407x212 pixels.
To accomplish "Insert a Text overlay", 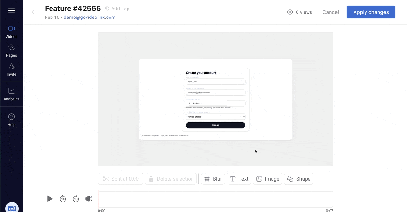I will pos(239,179).
